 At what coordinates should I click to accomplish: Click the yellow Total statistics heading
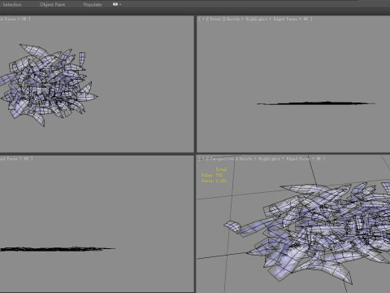[x=221, y=169]
